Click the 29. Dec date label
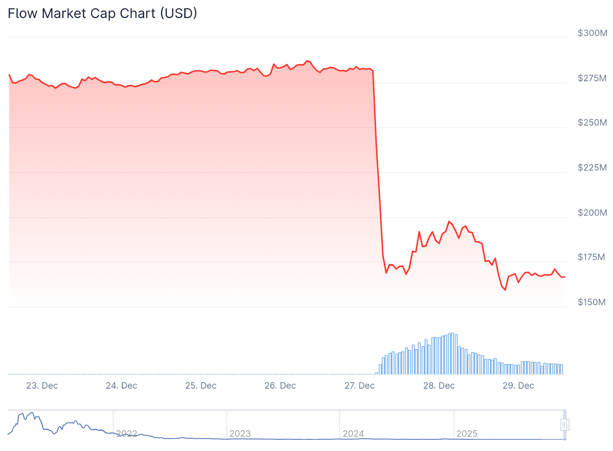This screenshot has width=613, height=451. click(518, 386)
